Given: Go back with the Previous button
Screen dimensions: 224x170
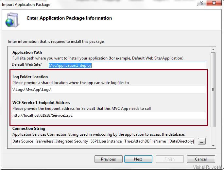Looking at the screenshot, I should [108, 159].
